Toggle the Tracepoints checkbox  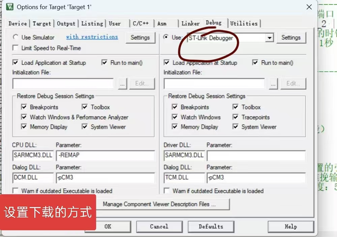(236, 117)
